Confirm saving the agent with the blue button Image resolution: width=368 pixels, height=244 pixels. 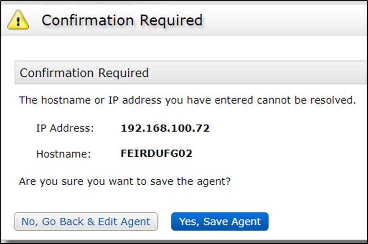pos(220,221)
